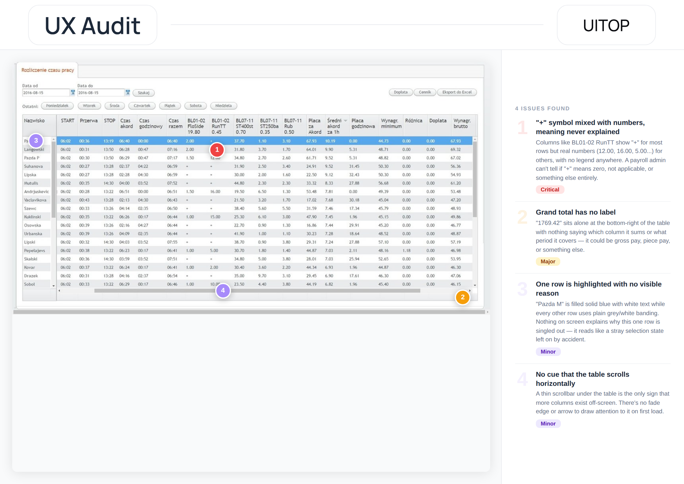The image size is (684, 484).
Task: Click the name list's scroll down arrow
Action: pos(54,286)
